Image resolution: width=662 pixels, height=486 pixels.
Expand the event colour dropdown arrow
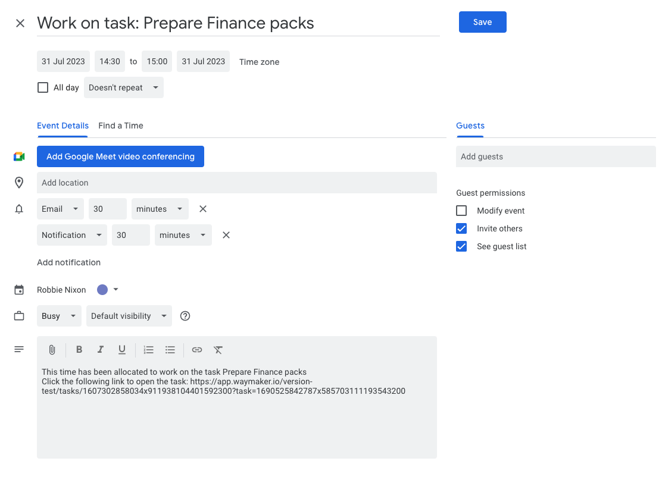115,290
